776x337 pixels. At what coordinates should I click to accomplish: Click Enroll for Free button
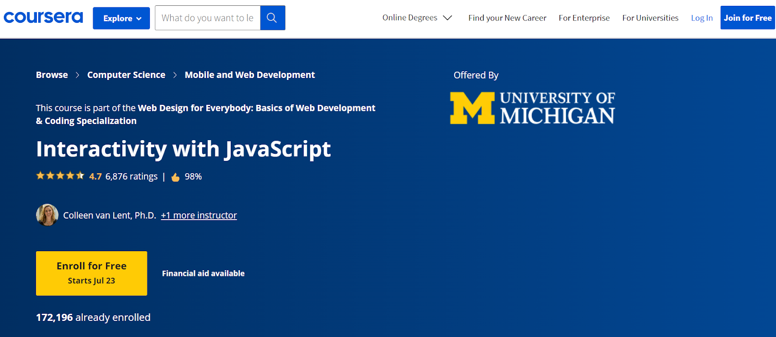[92, 273]
